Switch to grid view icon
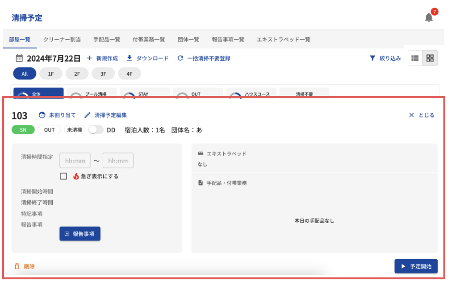 [430, 58]
